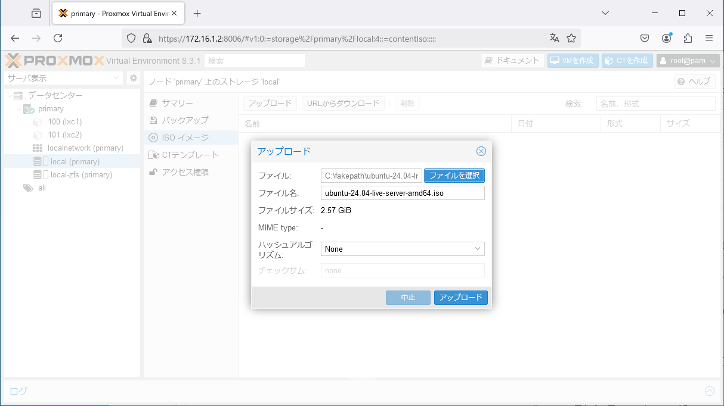The width and height of the screenshot is (724, 406).
Task: Click the 名前、形式 search filter field
Action: [656, 104]
